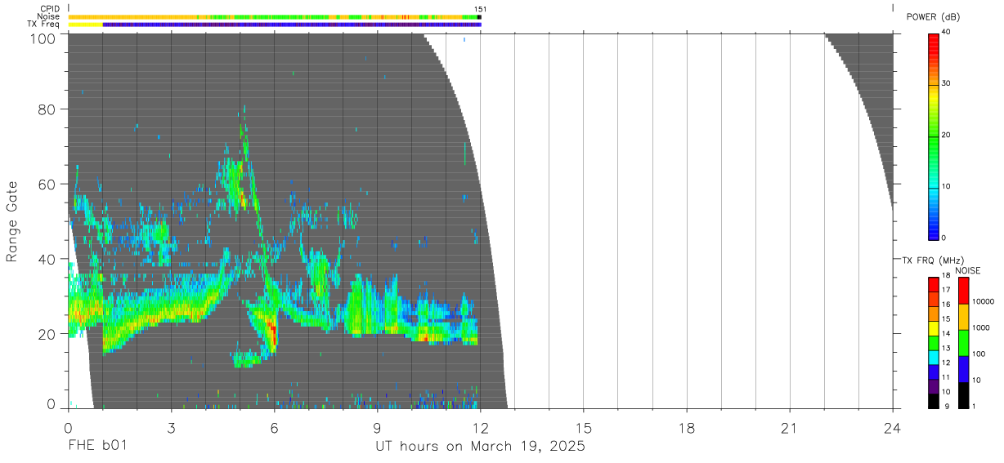Image resolution: width=1004 pixels, height=463 pixels.
Task: Click the 100 tick on Range Gate axis
Action: pyautogui.click(x=44, y=38)
